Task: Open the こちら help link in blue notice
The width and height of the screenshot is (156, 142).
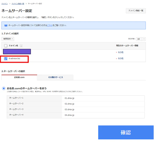Action: [x=50, y=25]
